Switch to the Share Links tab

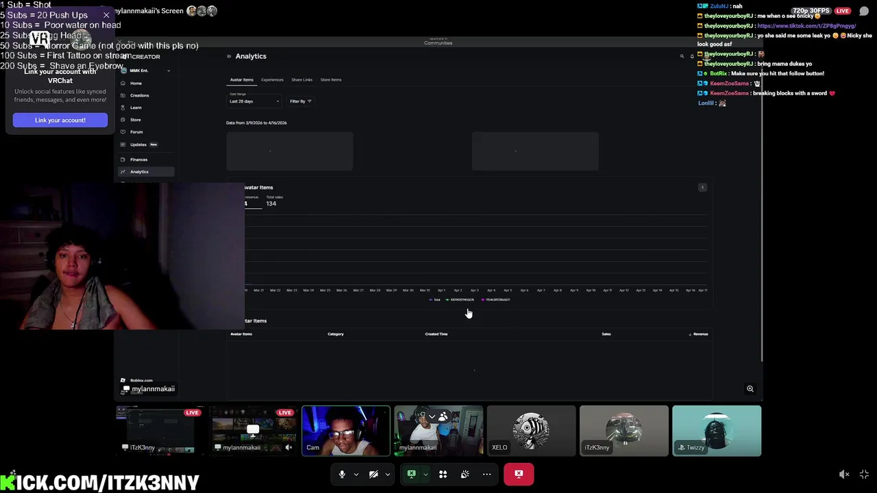301,79
